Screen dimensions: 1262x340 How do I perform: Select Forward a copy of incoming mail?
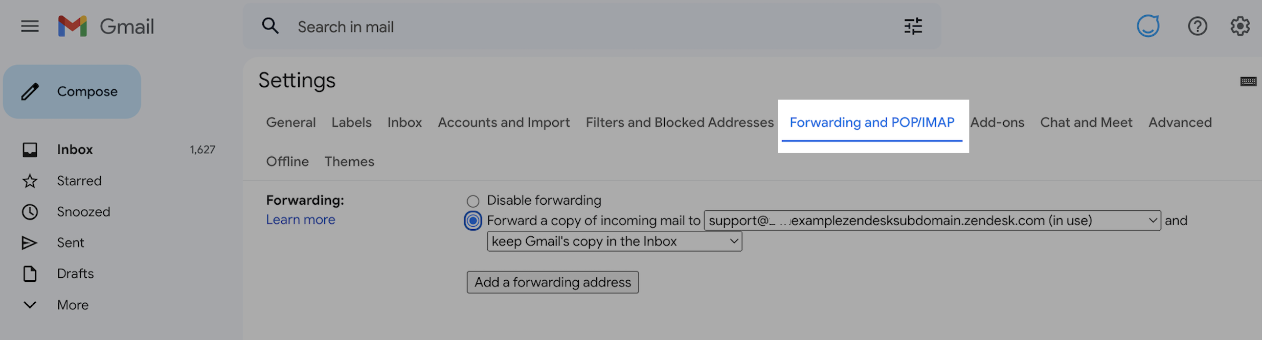pyautogui.click(x=472, y=221)
